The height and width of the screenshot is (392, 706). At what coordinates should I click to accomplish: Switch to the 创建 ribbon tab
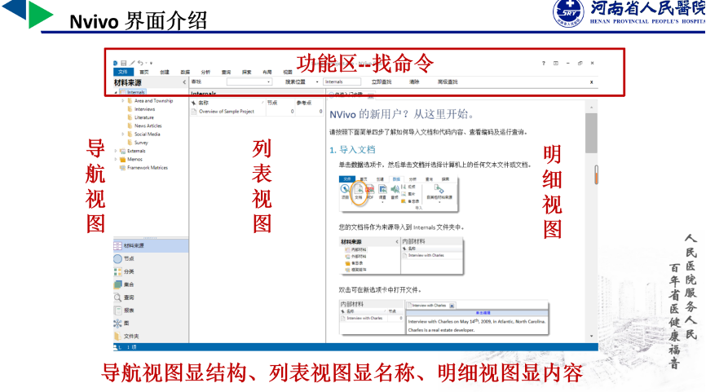165,72
